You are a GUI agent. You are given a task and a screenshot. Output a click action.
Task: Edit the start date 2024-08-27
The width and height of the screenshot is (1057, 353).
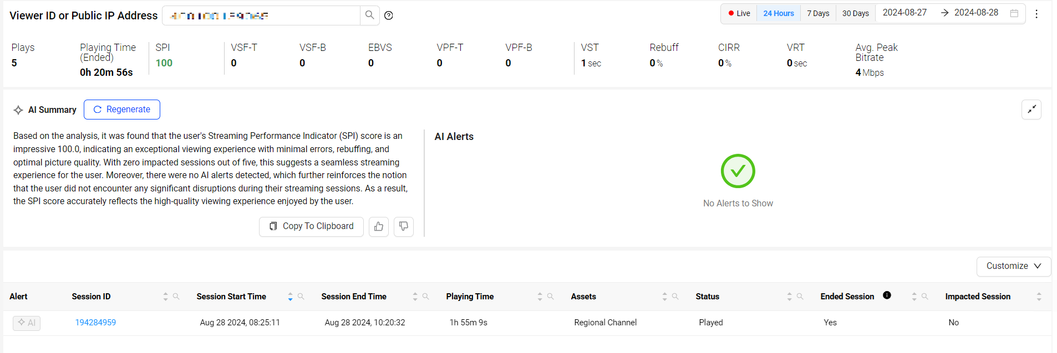coord(904,13)
